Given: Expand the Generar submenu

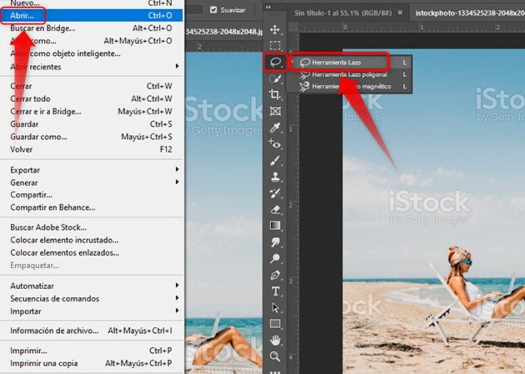Looking at the screenshot, I should point(91,183).
